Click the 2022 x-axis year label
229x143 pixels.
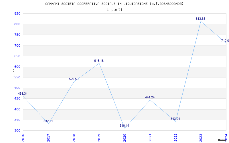(175, 138)
